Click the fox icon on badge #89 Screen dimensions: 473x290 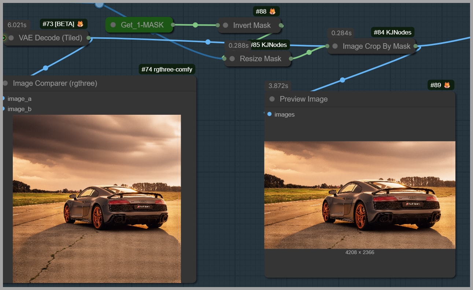pyautogui.click(x=447, y=85)
